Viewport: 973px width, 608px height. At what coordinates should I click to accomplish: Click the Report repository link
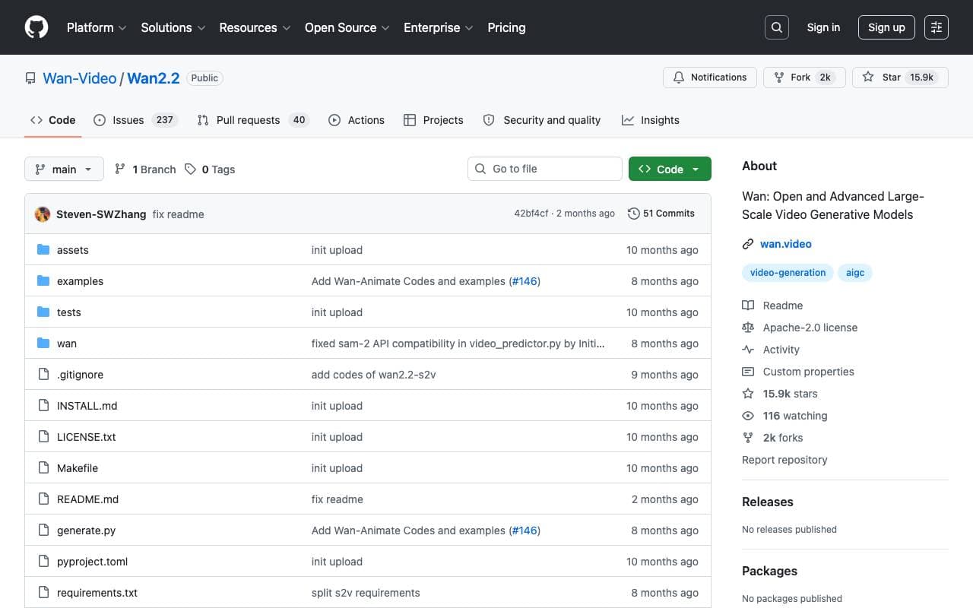pyautogui.click(x=784, y=460)
